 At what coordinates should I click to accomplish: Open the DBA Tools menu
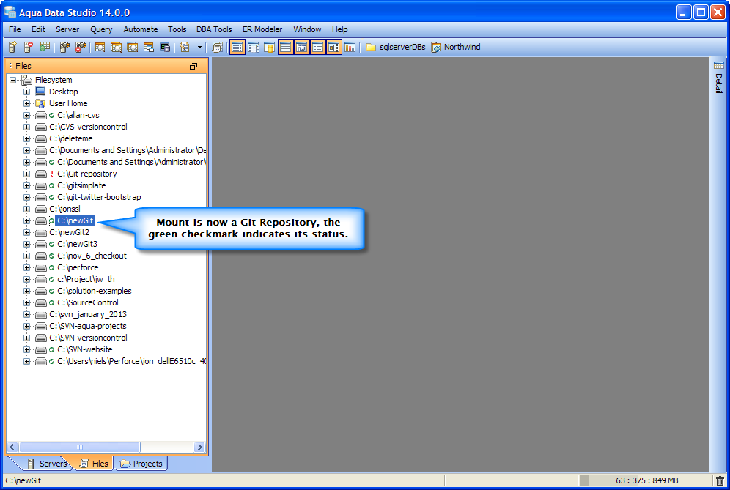[x=214, y=29]
